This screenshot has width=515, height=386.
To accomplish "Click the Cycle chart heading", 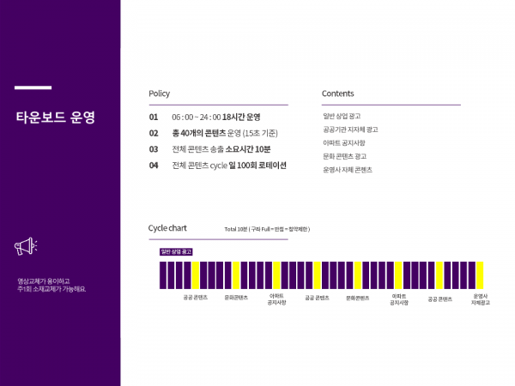I will pyautogui.click(x=167, y=228).
